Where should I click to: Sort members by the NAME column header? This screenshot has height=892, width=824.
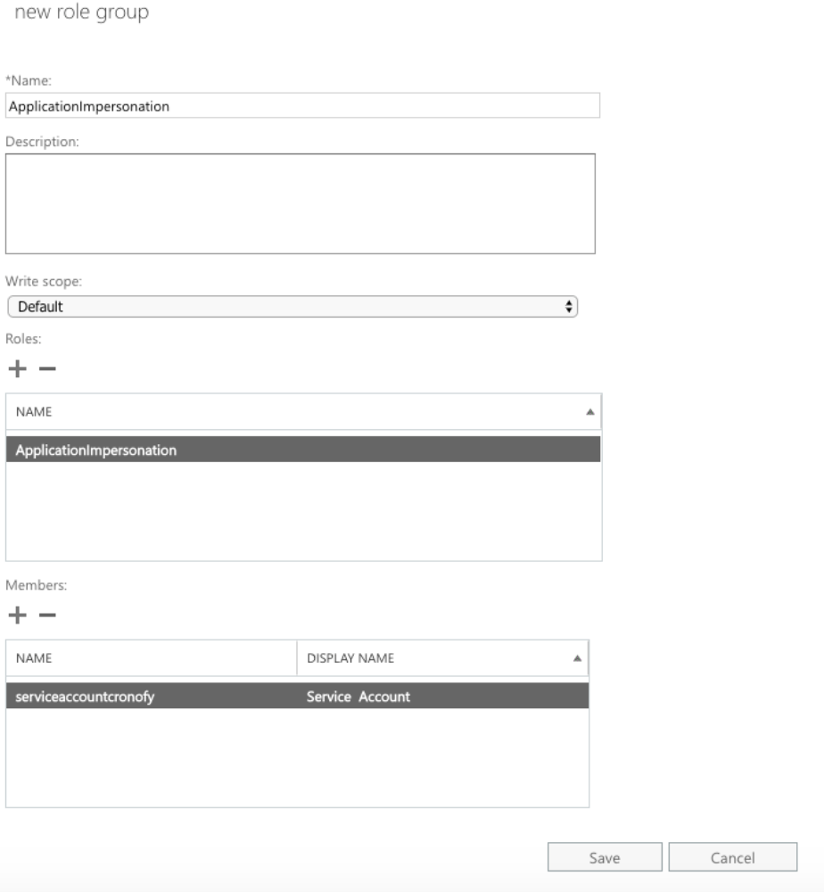[x=152, y=658]
